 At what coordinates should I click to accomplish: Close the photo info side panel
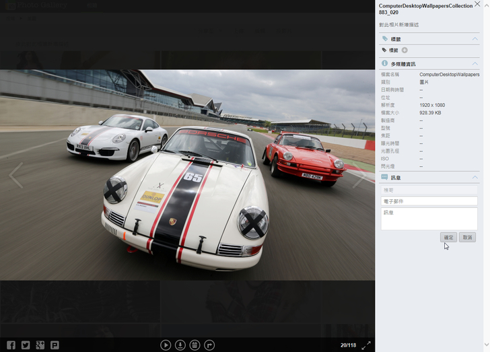pyautogui.click(x=477, y=4)
